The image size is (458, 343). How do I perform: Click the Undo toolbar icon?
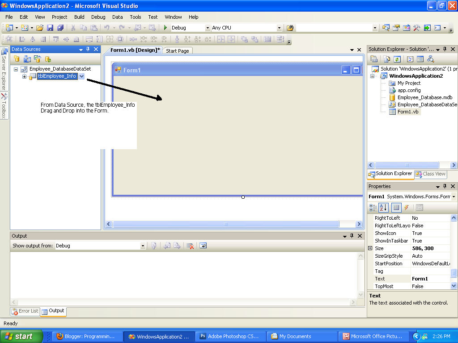click(106, 28)
